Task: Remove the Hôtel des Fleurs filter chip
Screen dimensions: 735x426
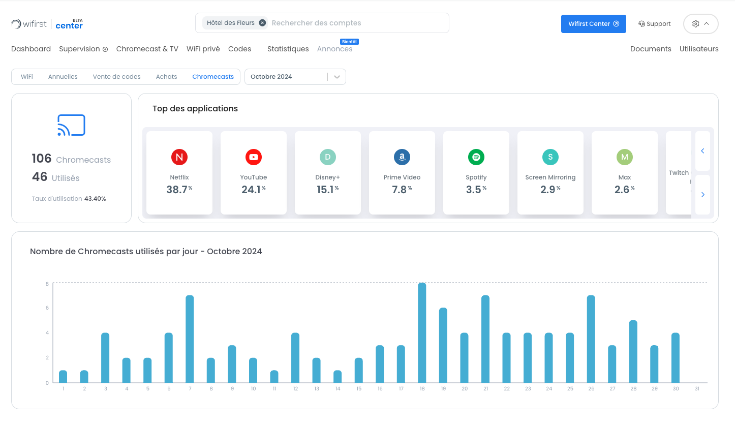Action: pos(262,23)
